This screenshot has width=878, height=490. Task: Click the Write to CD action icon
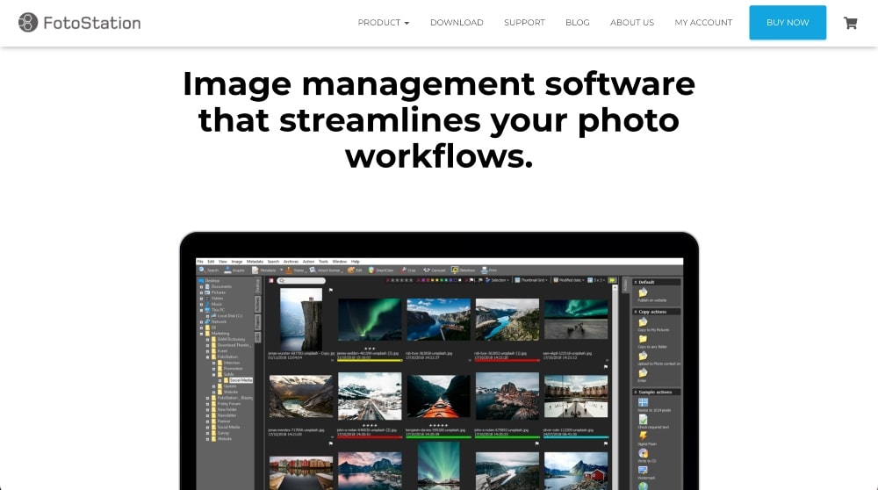[x=643, y=452]
